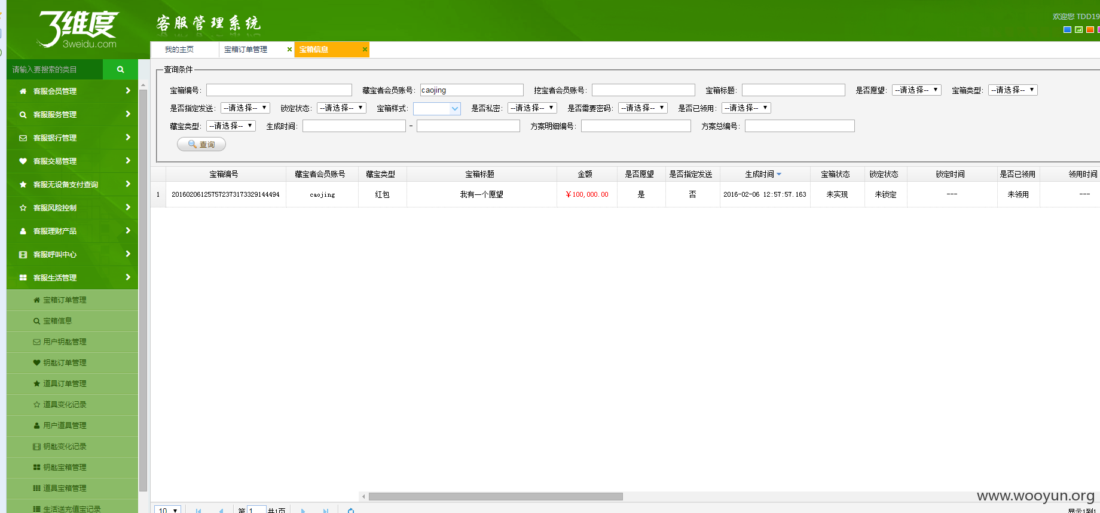Click the 查询 search button

[201, 144]
